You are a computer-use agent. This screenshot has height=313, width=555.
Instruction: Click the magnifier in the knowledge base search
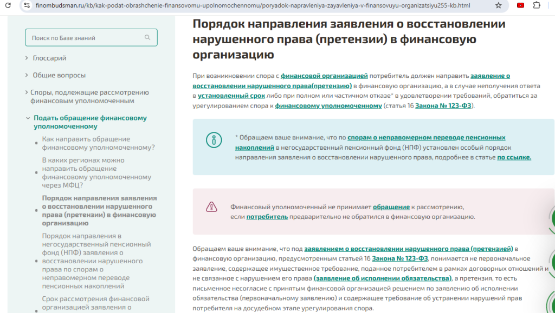click(x=147, y=37)
